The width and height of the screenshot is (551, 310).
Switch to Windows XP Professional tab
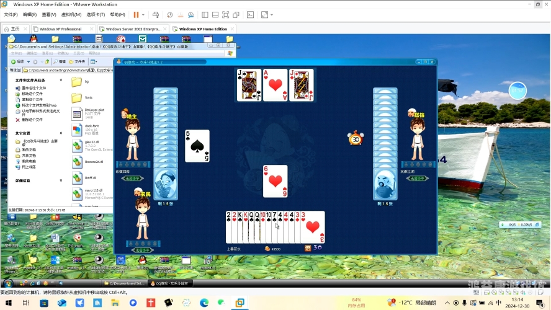click(61, 29)
